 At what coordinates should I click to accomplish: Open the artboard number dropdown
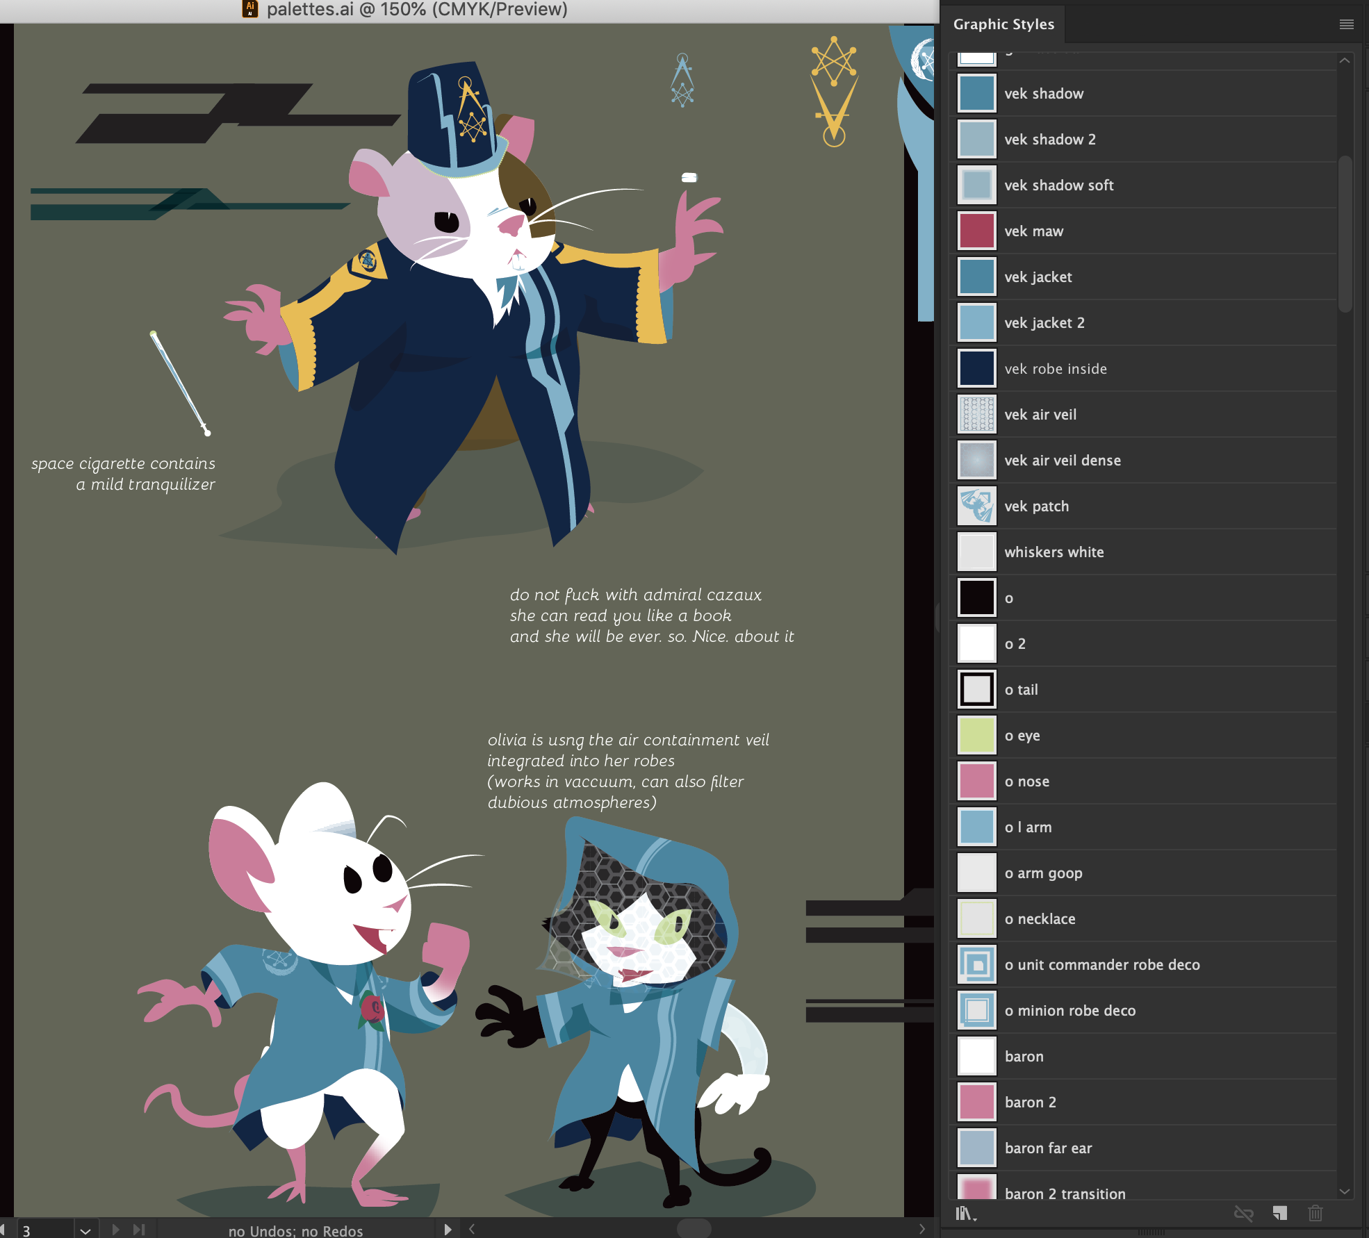(85, 1230)
